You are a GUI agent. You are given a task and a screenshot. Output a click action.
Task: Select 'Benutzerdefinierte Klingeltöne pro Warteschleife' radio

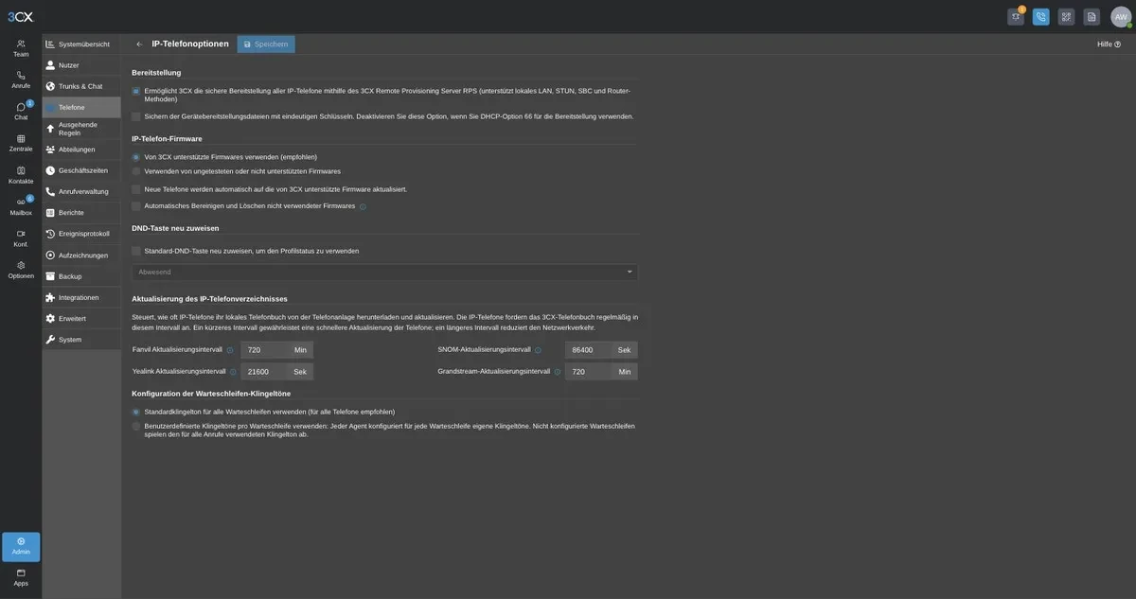(136, 426)
